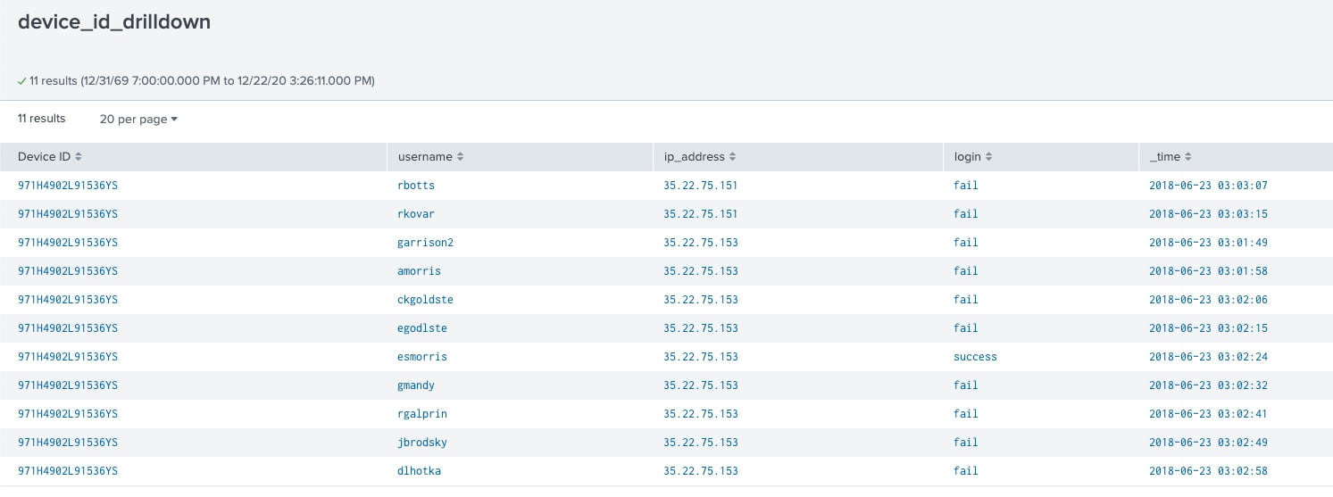Click timestamp 2018-06-23 03:02:06

point(1208,300)
